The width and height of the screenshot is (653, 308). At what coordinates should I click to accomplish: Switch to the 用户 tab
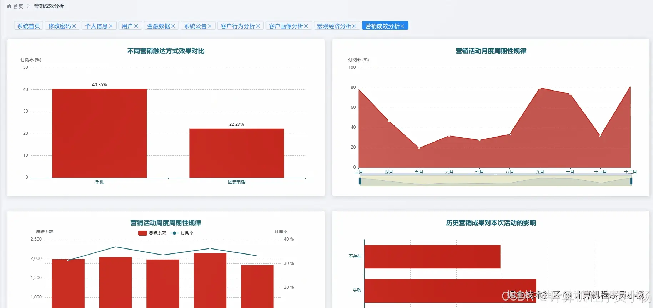coord(127,26)
